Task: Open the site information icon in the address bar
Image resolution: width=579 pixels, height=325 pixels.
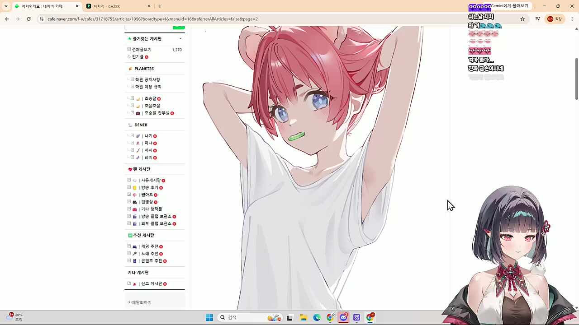Action: click(42, 19)
